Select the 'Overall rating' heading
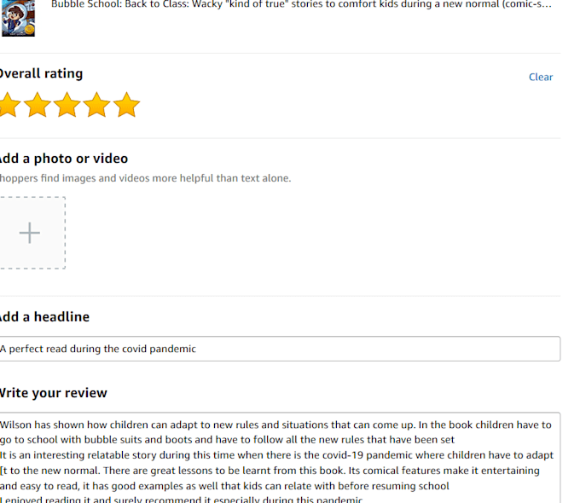The image size is (580, 503). pos(41,73)
